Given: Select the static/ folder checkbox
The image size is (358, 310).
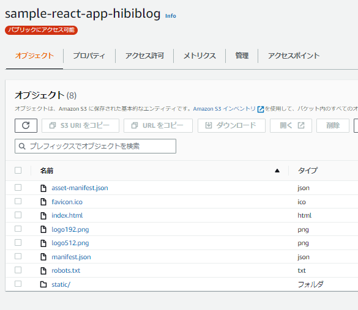Looking at the screenshot, I should click(x=18, y=284).
